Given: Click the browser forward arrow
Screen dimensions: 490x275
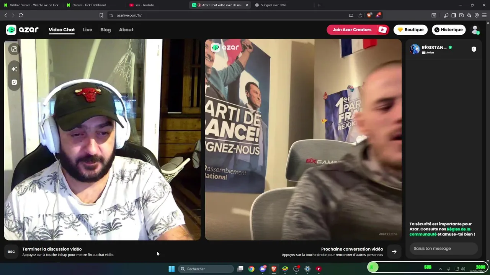Looking at the screenshot, I should click(13, 15).
